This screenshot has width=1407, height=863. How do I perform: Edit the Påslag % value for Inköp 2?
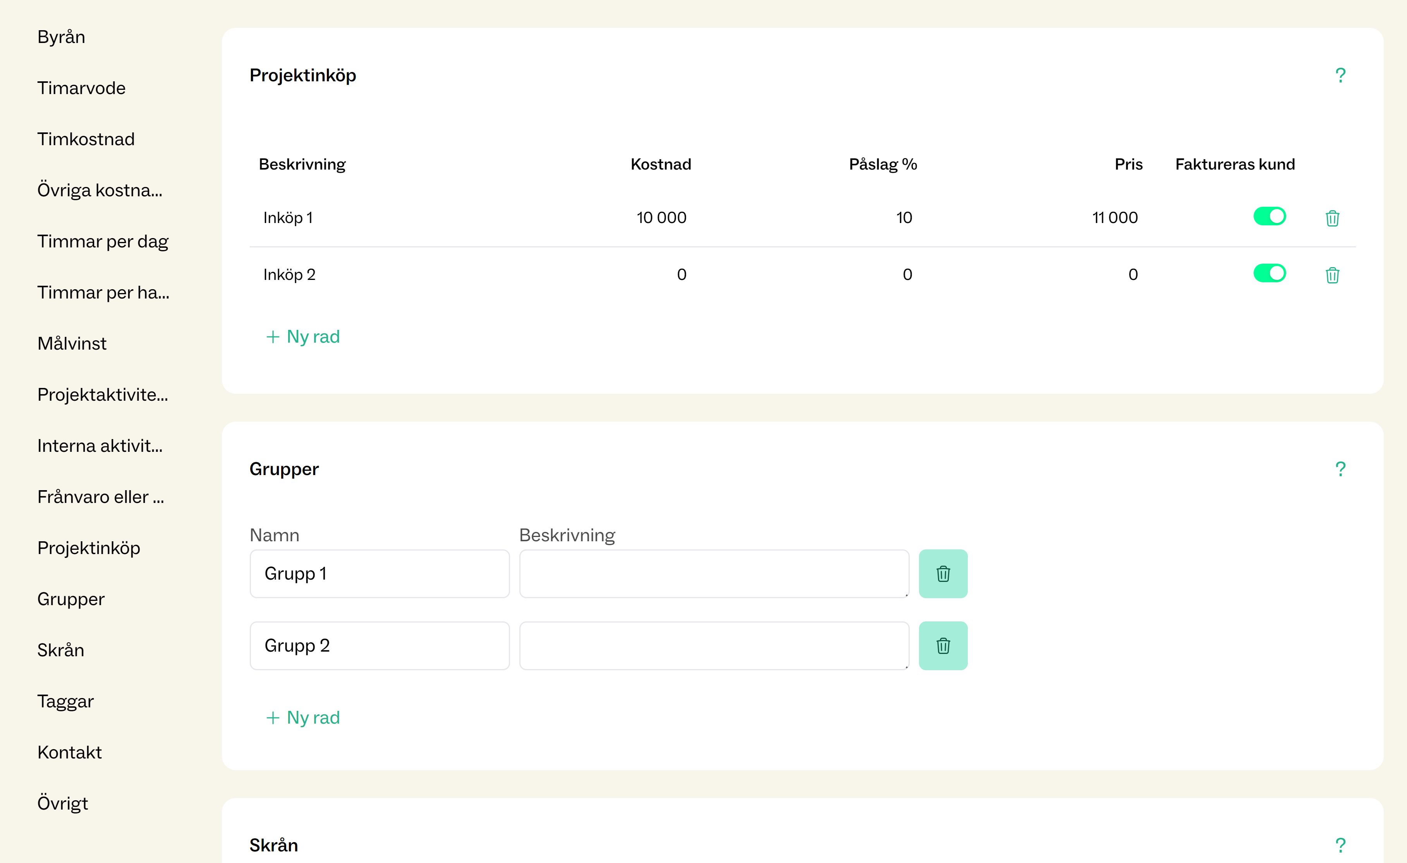tap(906, 275)
